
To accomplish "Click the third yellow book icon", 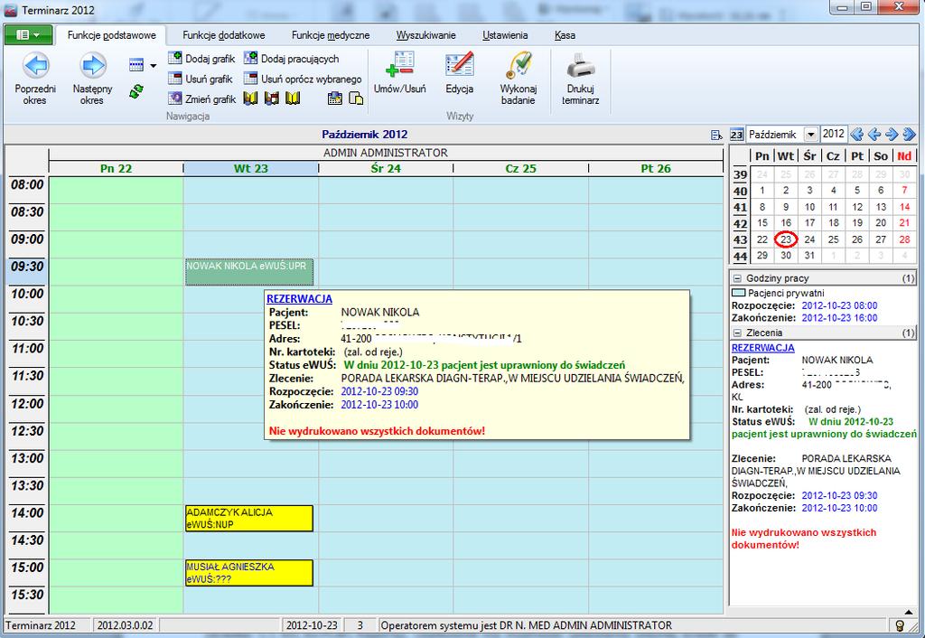I will coord(293,99).
